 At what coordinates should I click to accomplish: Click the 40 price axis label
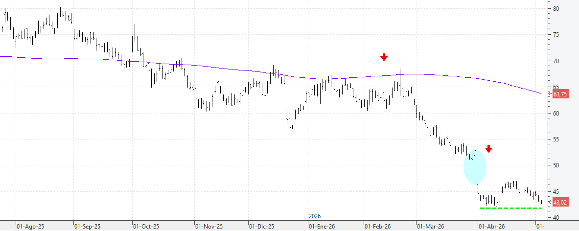[556, 218]
